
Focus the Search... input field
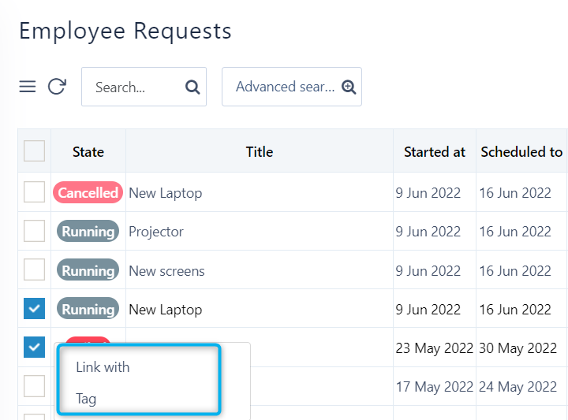tap(144, 87)
